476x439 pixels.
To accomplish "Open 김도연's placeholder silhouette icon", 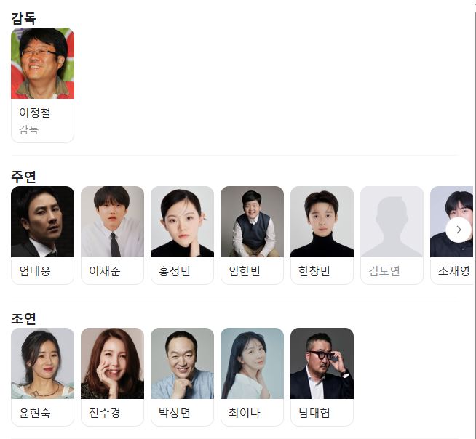I will 392,222.
